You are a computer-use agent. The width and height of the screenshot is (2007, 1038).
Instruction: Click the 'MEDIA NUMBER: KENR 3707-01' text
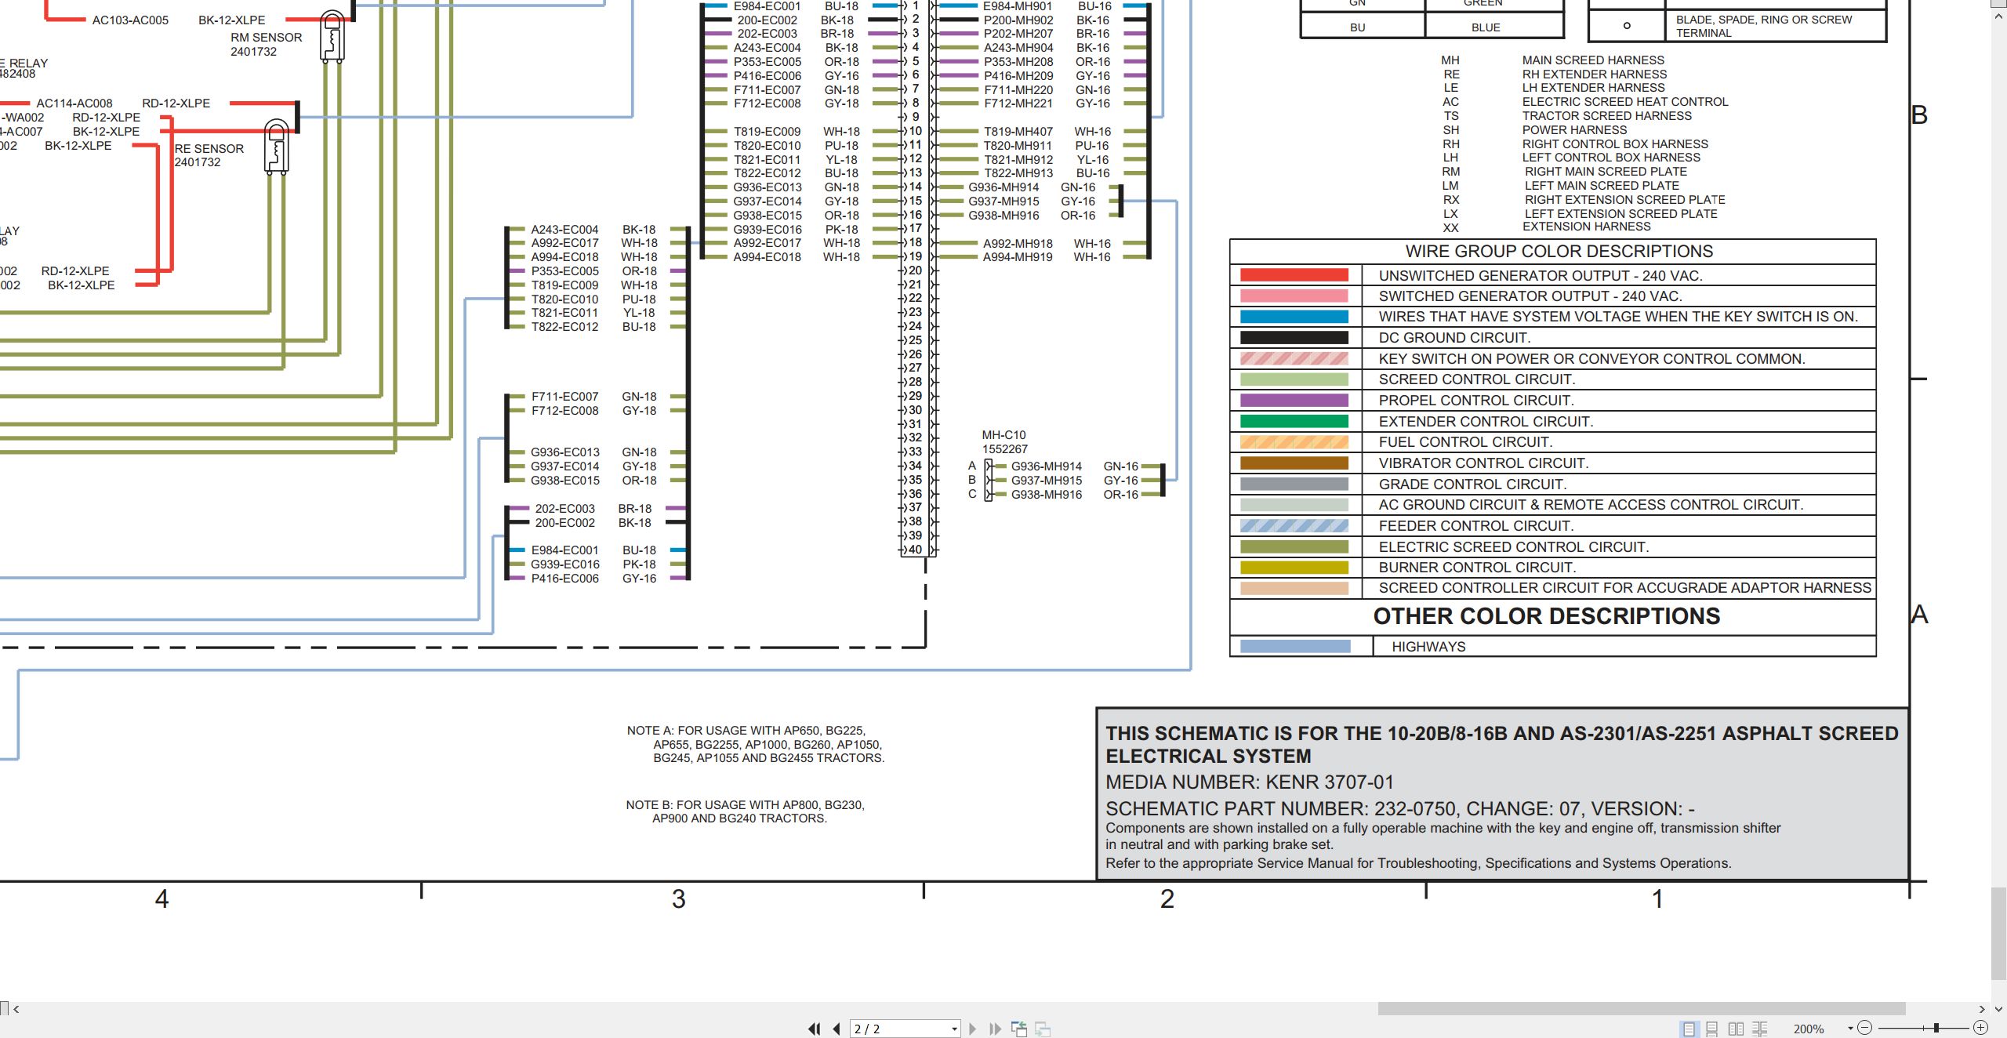(1250, 782)
